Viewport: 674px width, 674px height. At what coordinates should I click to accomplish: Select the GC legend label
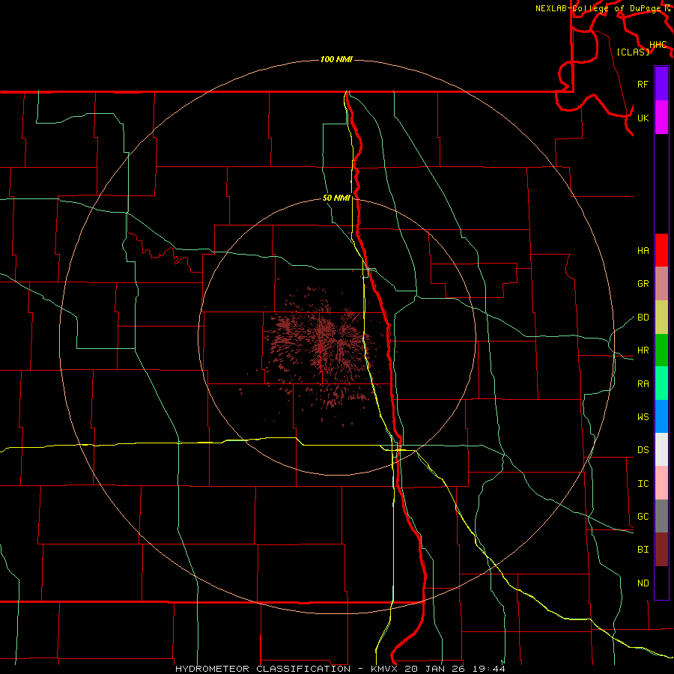pos(643,517)
